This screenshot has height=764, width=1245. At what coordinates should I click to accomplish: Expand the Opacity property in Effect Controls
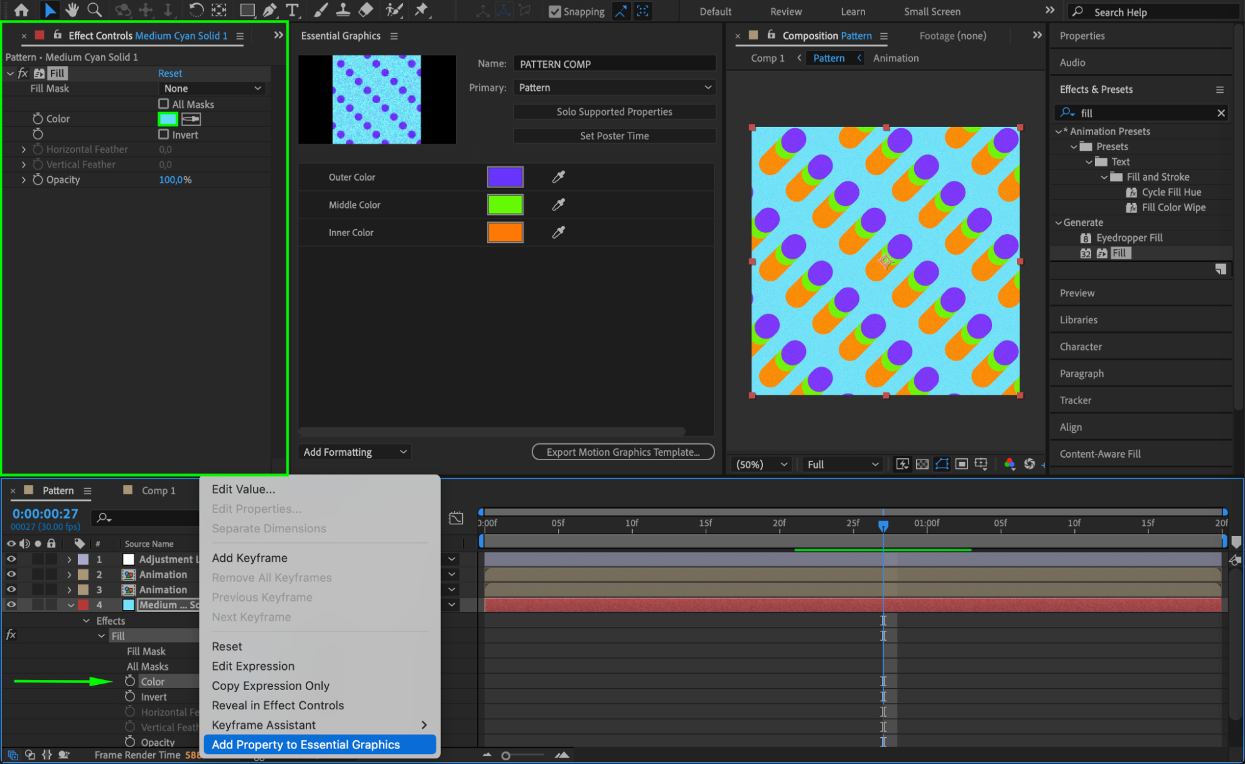pyautogui.click(x=24, y=180)
